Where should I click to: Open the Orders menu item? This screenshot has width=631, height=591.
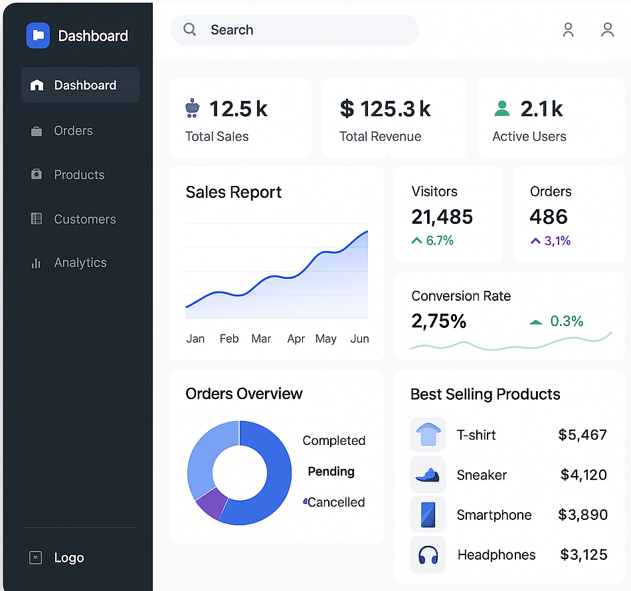pyautogui.click(x=73, y=131)
